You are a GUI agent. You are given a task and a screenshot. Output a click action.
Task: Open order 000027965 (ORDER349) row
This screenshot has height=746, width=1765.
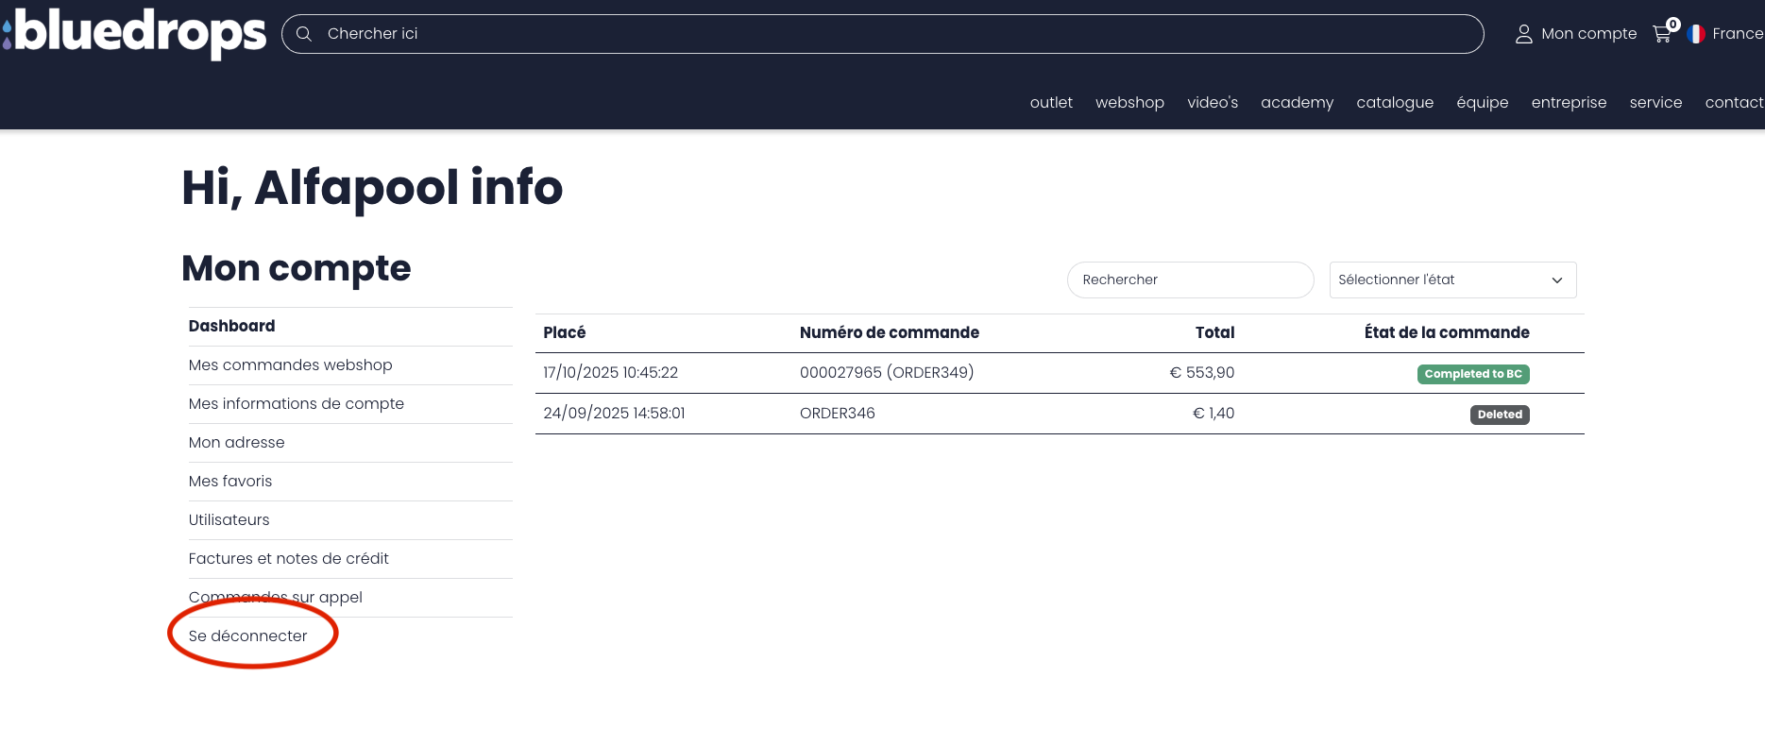[x=886, y=372]
